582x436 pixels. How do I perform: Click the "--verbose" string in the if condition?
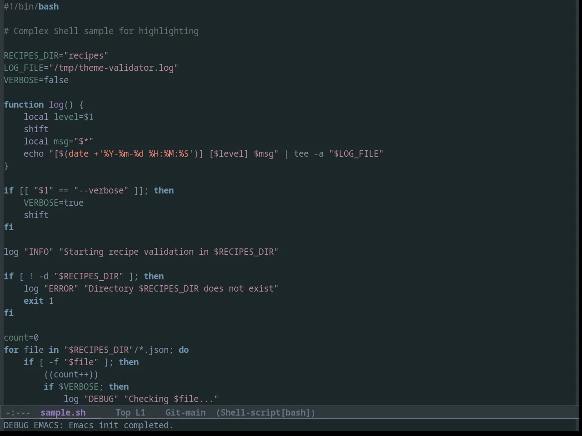pos(101,190)
